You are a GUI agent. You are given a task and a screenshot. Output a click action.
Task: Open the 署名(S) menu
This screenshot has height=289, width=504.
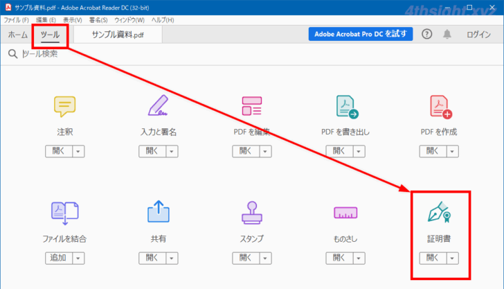(x=98, y=20)
